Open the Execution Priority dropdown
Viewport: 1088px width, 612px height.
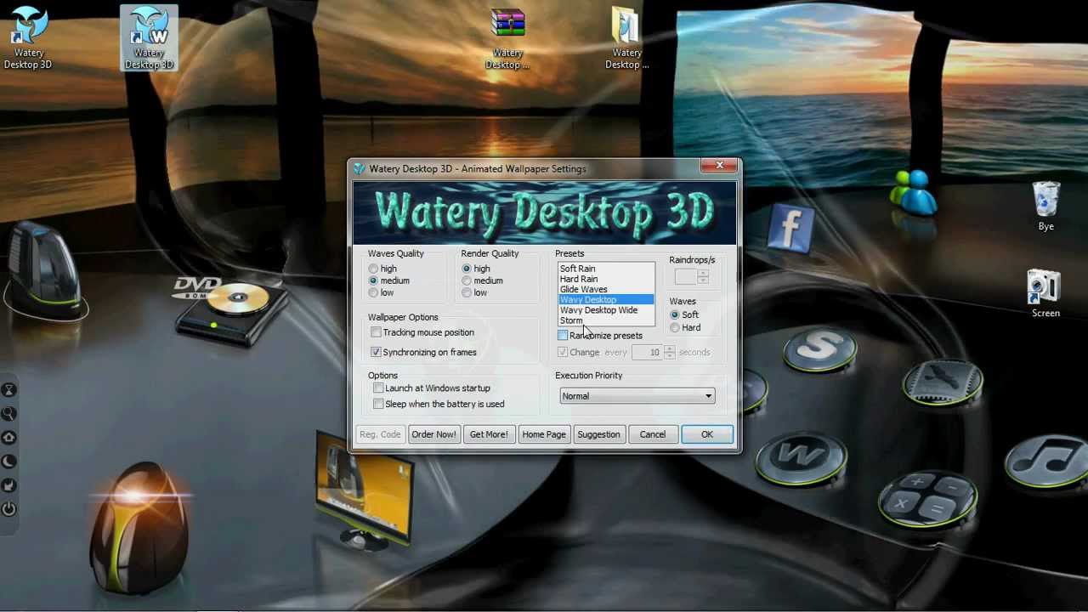[637, 395]
